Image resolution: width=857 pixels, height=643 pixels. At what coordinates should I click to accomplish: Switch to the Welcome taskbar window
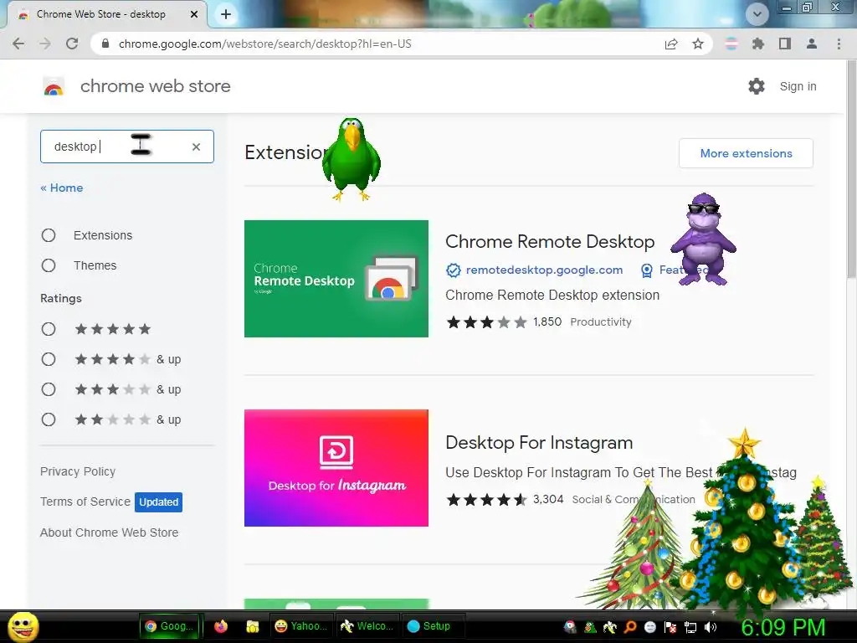367,626
